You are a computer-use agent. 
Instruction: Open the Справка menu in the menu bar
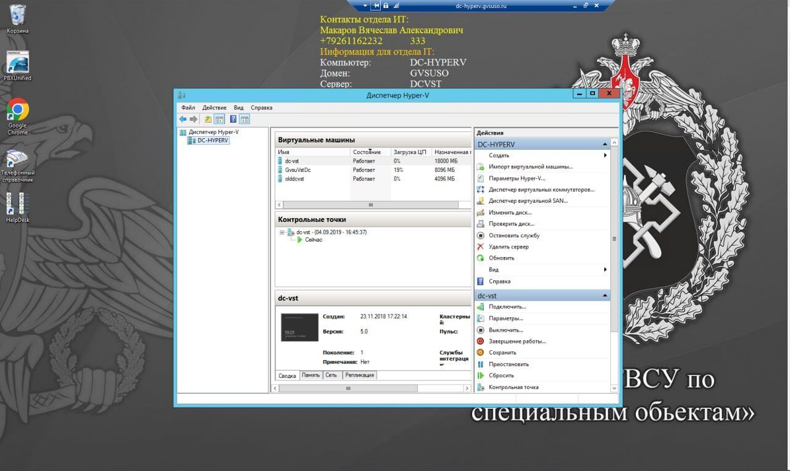(x=262, y=108)
